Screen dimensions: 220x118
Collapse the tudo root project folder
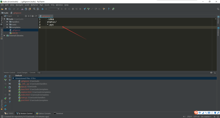[4, 19]
